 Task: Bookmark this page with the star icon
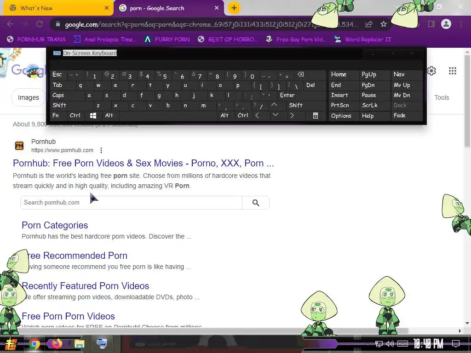point(383,24)
